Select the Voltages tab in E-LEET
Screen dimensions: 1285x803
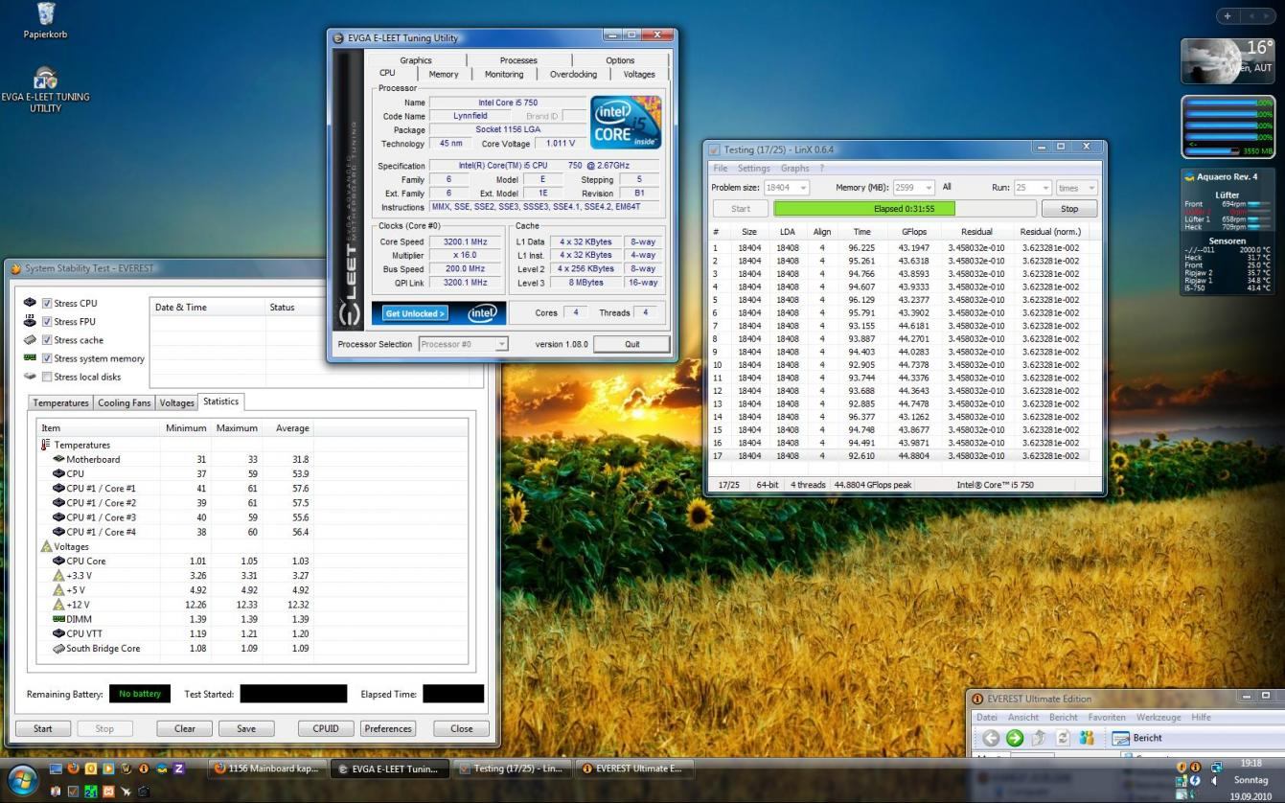639,74
